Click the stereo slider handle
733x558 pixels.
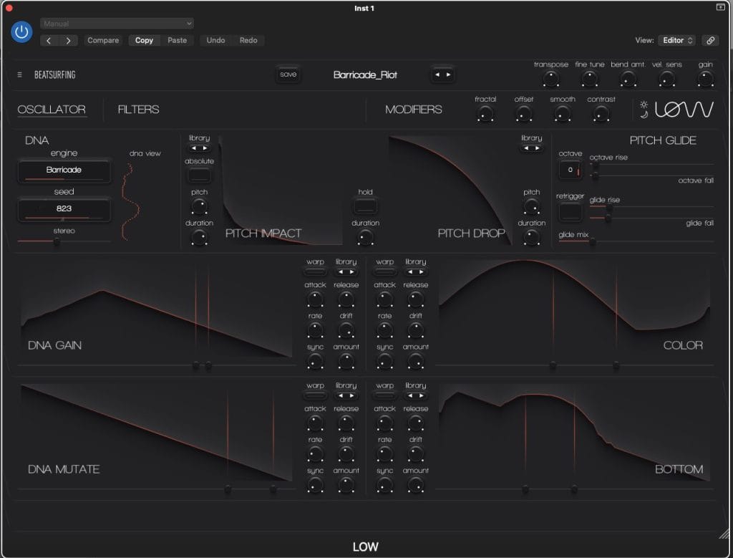[57, 241]
